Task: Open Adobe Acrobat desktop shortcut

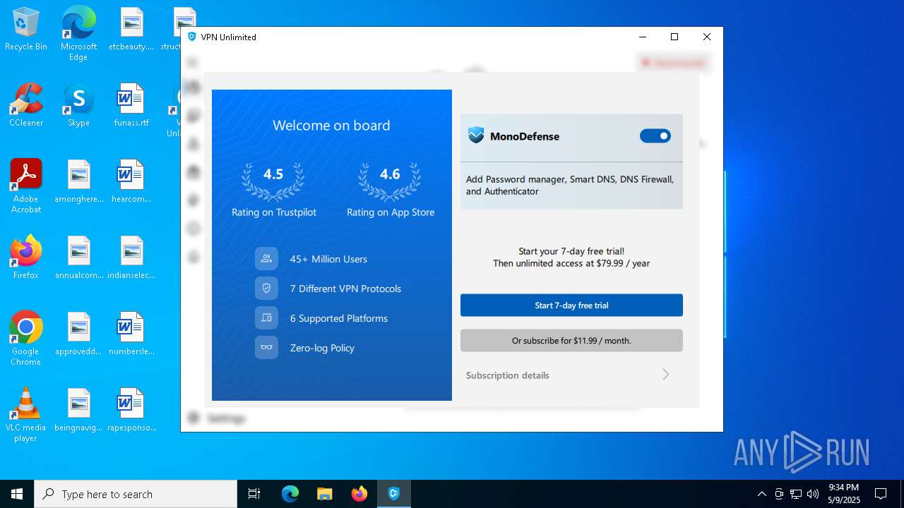Action: (26, 186)
